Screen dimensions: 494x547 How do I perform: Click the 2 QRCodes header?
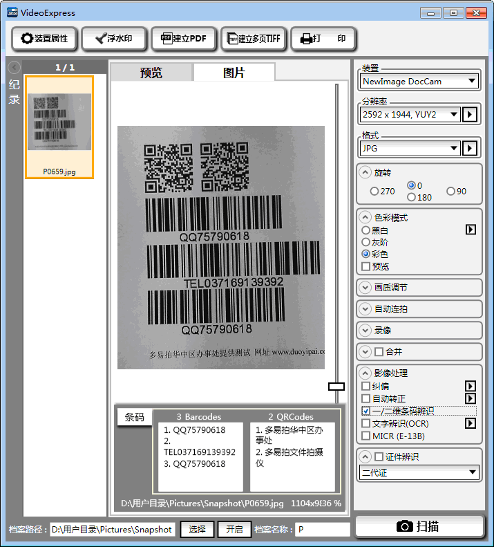(291, 416)
